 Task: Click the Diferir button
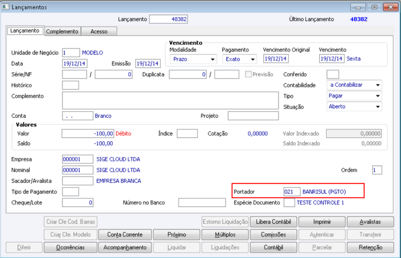(x=24, y=247)
